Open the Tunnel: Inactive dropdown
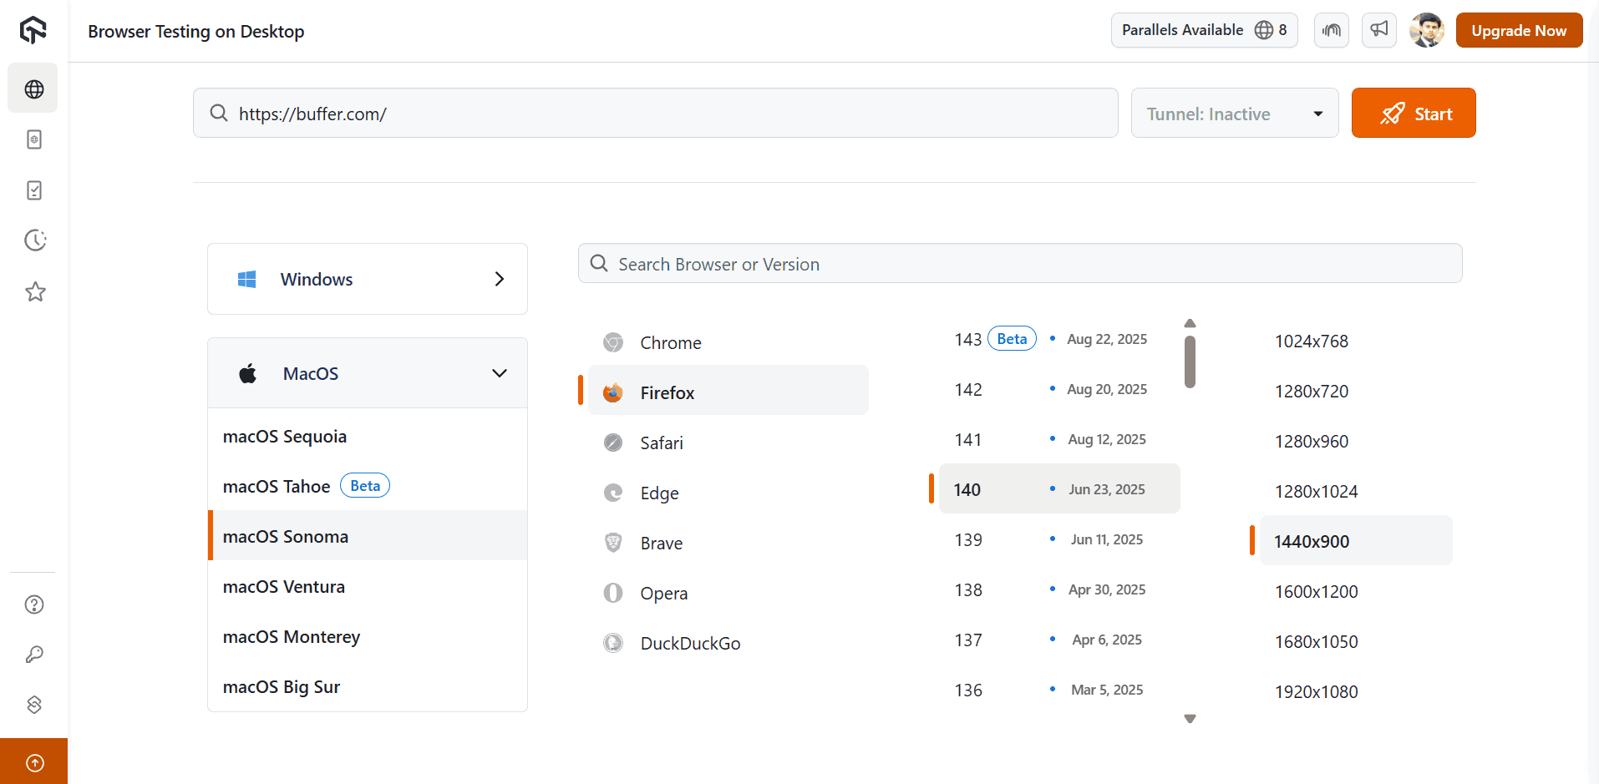 (x=1234, y=113)
